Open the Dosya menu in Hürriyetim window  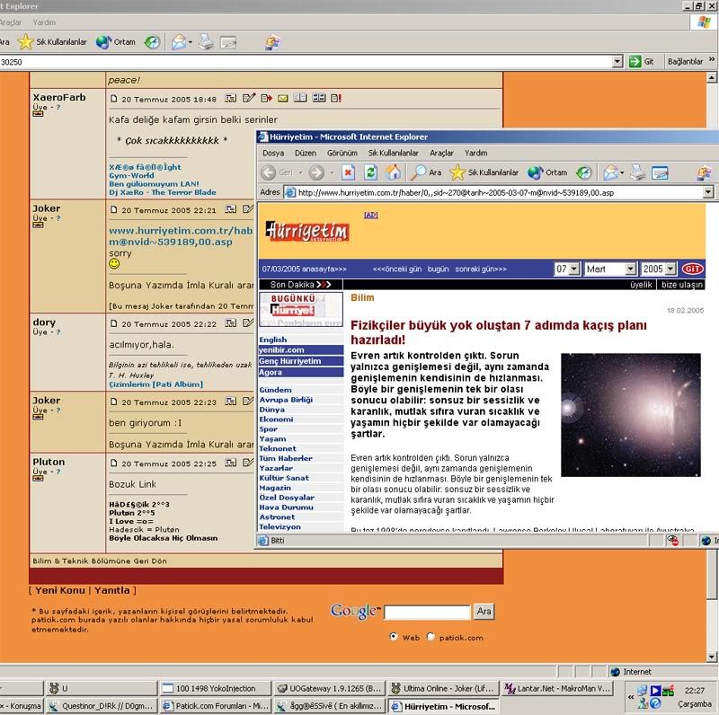click(x=272, y=153)
